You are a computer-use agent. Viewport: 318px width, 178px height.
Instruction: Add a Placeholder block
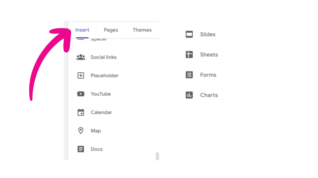tap(104, 75)
